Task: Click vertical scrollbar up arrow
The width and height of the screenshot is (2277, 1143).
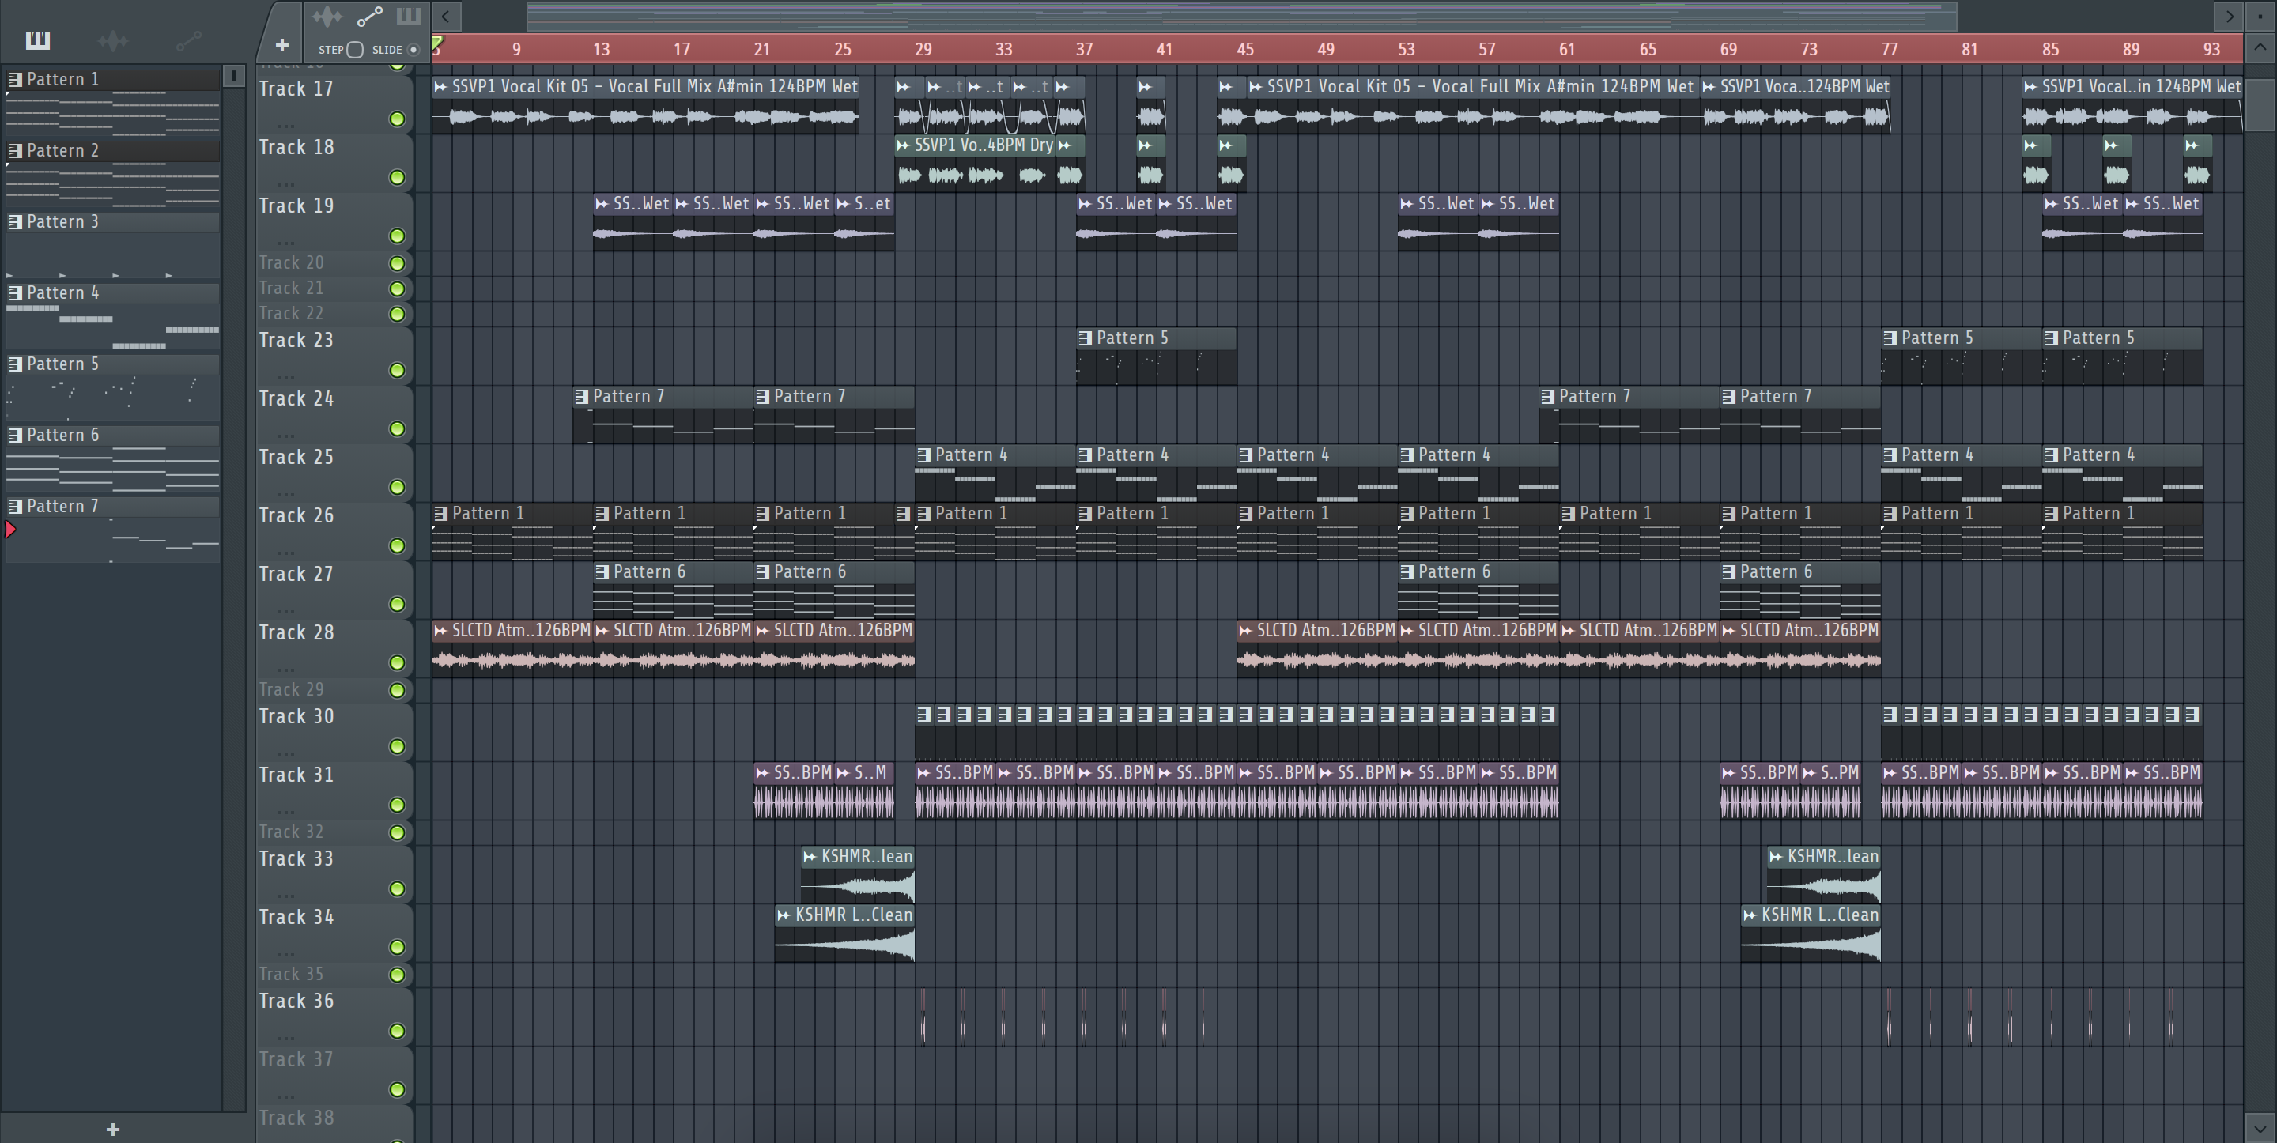Action: click(2260, 49)
